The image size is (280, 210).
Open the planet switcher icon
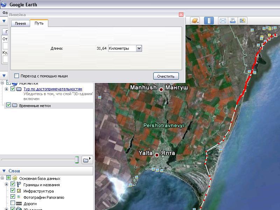tap(195, 21)
